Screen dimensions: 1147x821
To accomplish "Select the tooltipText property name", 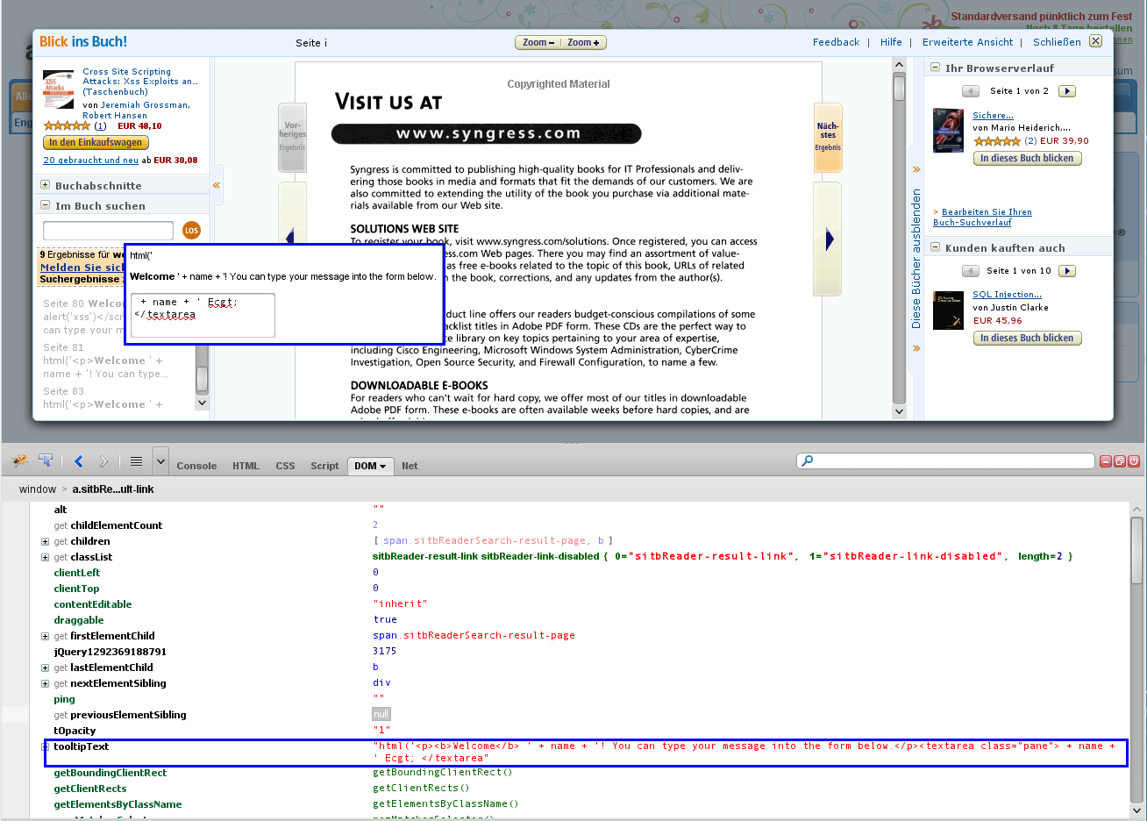I will tap(81, 746).
